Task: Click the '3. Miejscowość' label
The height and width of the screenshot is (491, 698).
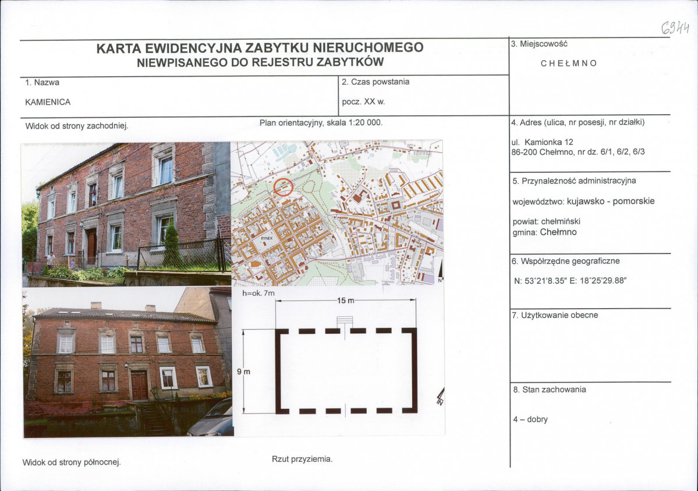Action: pyautogui.click(x=540, y=44)
